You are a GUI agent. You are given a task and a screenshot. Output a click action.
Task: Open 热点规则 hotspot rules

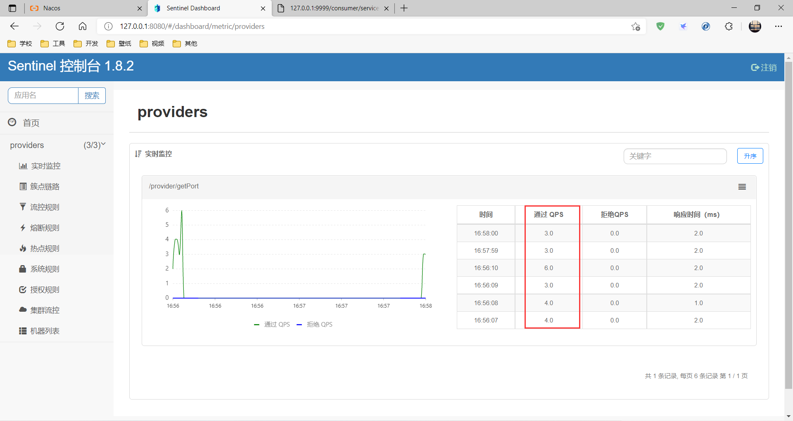(x=40, y=248)
